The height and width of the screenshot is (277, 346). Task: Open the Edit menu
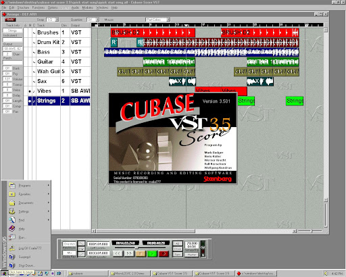pyautogui.click(x=11, y=7)
